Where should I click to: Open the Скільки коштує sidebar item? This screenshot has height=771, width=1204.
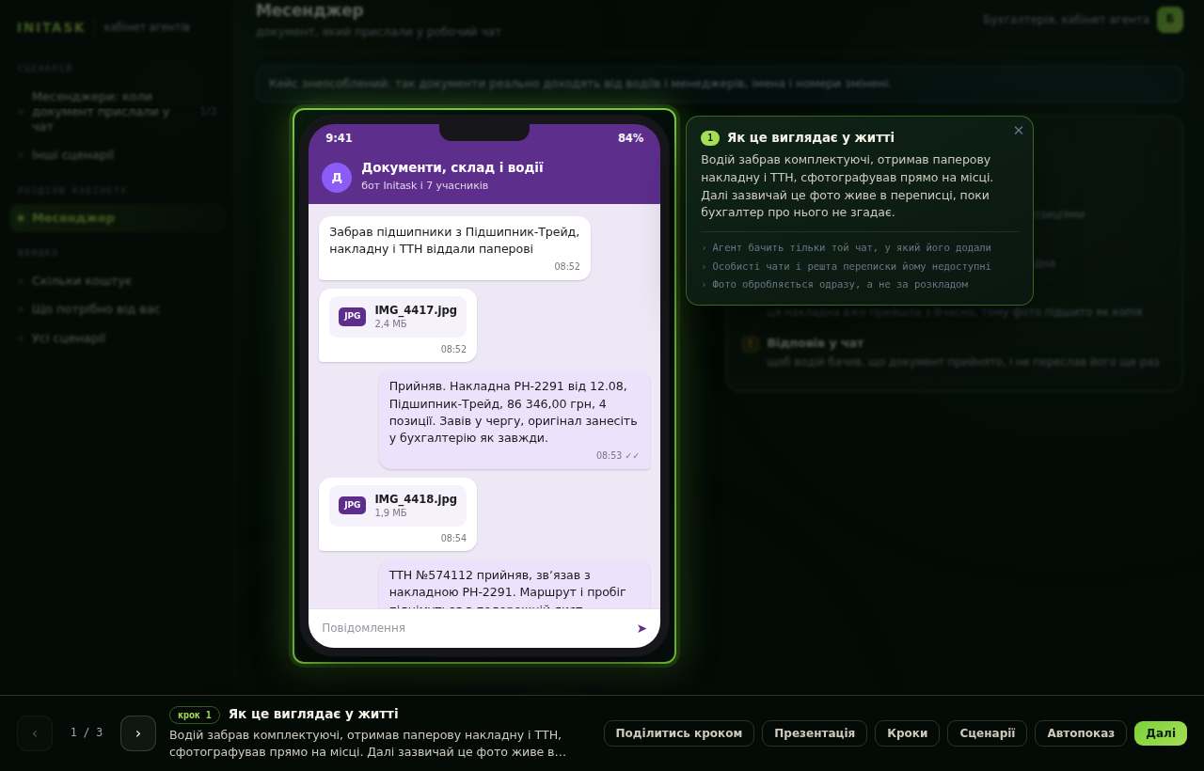(x=118, y=281)
